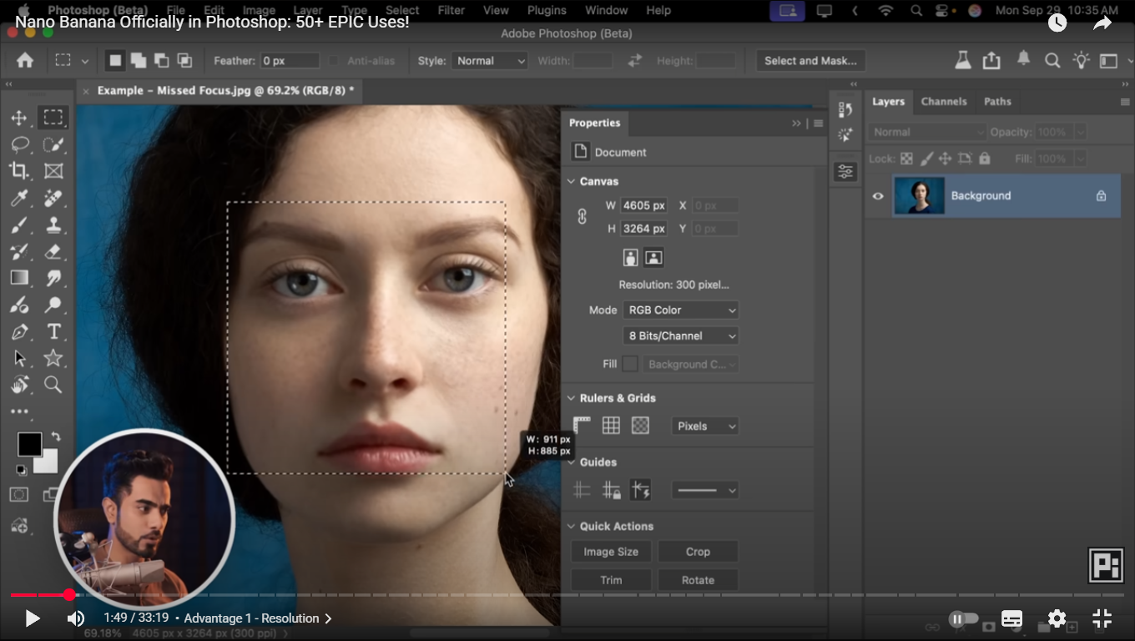Screen dimensions: 1135x641
Task: Click the Image Size button
Action: 610,552
